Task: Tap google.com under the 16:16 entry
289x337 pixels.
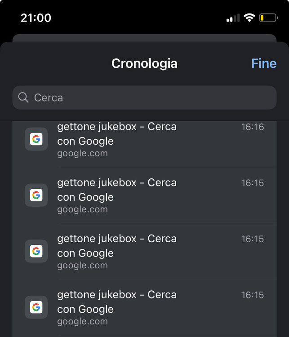Action: click(82, 153)
